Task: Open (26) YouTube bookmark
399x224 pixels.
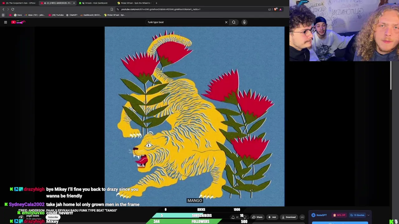Action: click(x=56, y=15)
